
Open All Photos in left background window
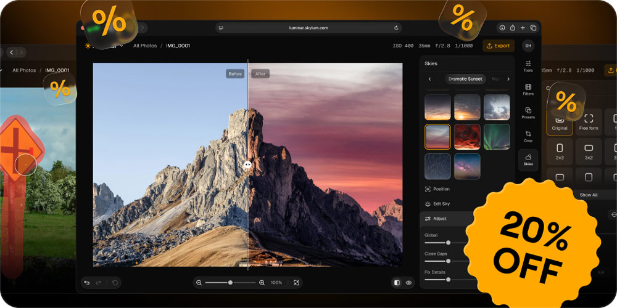[24, 70]
